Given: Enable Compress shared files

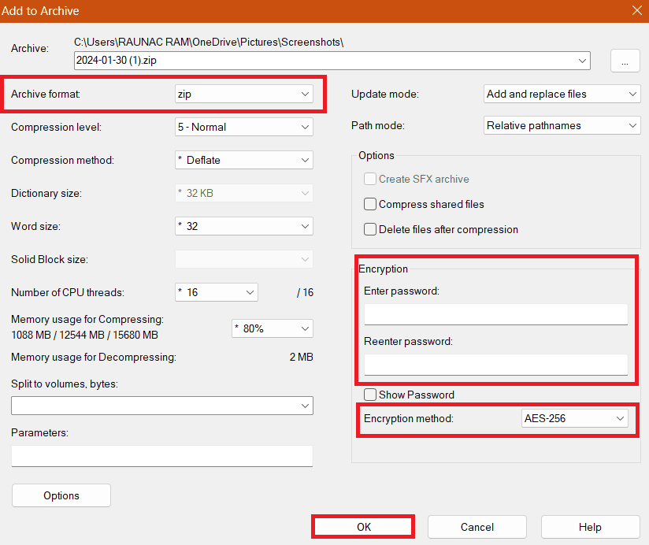Looking at the screenshot, I should 370,204.
